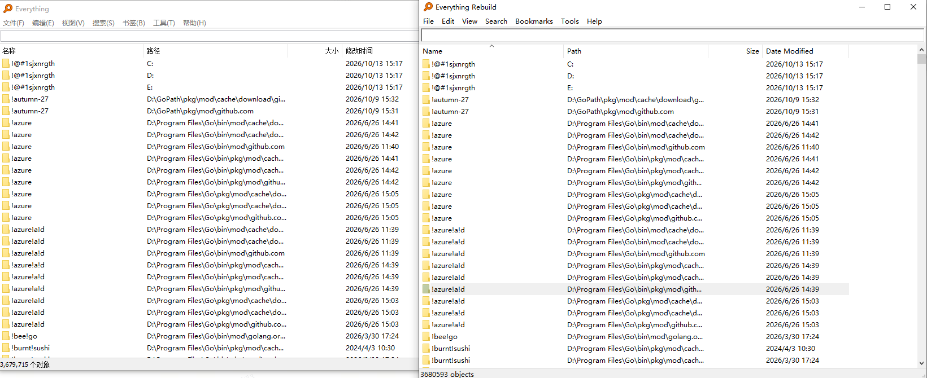Click folder icon of !@#1sjxnrgth on C: in Everything Rebuild
This screenshot has width=927, height=378.
coord(426,64)
